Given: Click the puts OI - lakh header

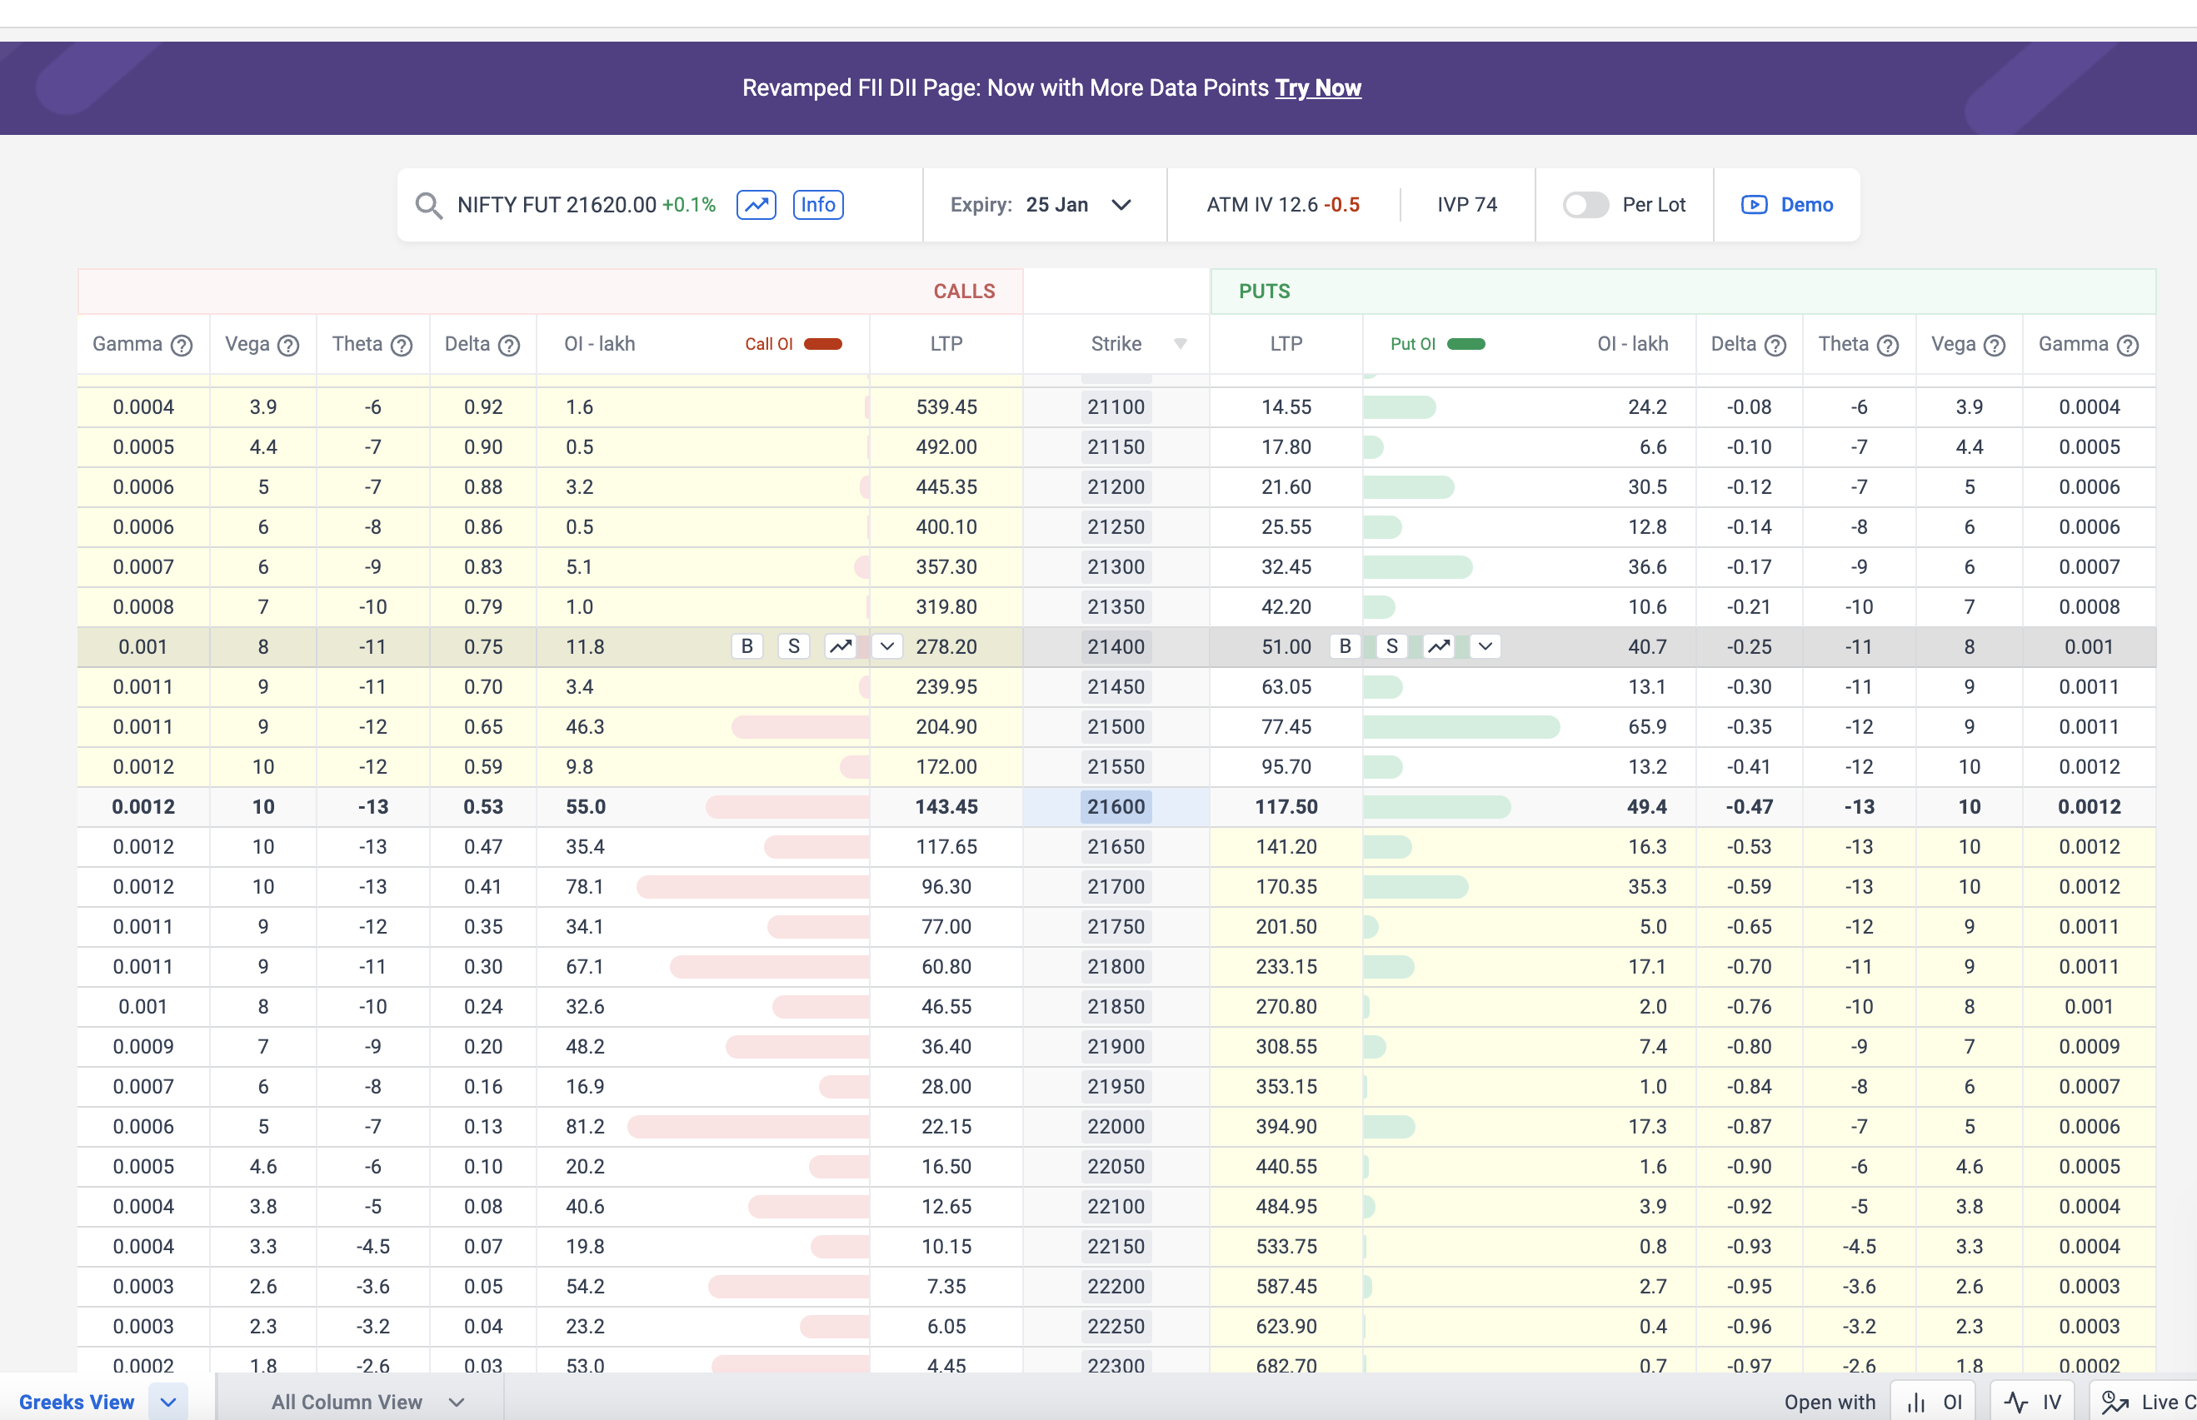Looking at the screenshot, I should click(x=1632, y=344).
